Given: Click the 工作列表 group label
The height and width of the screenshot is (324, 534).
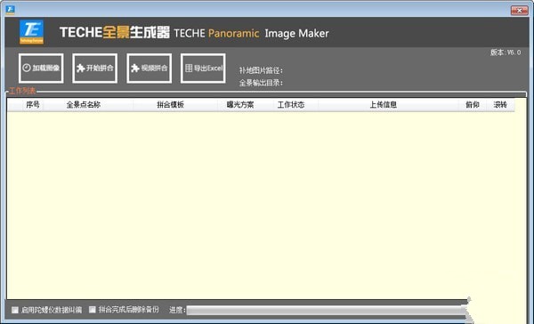Looking at the screenshot, I should point(22,91).
